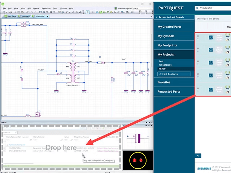Collapse the PartQuest sidebar with arrow button
This screenshot has height=173, width=231.
pos(198,156)
